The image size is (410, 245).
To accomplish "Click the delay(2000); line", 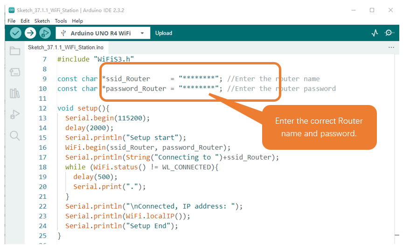I will (x=90, y=128).
